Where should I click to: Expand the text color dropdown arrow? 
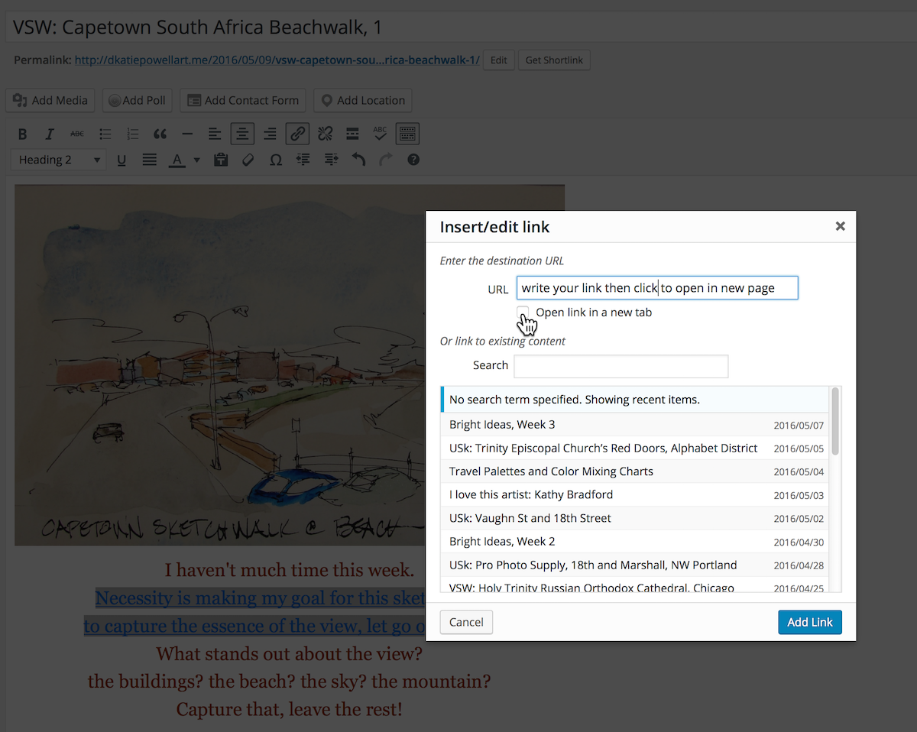click(196, 160)
